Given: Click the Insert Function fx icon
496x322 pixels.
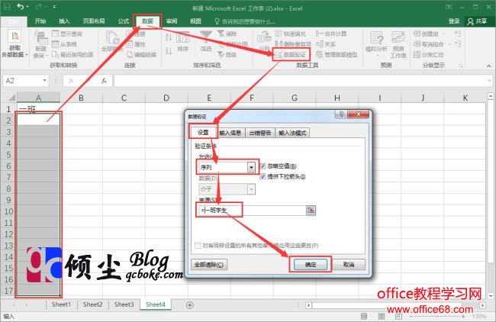Looking at the screenshot, I should tap(104, 81).
